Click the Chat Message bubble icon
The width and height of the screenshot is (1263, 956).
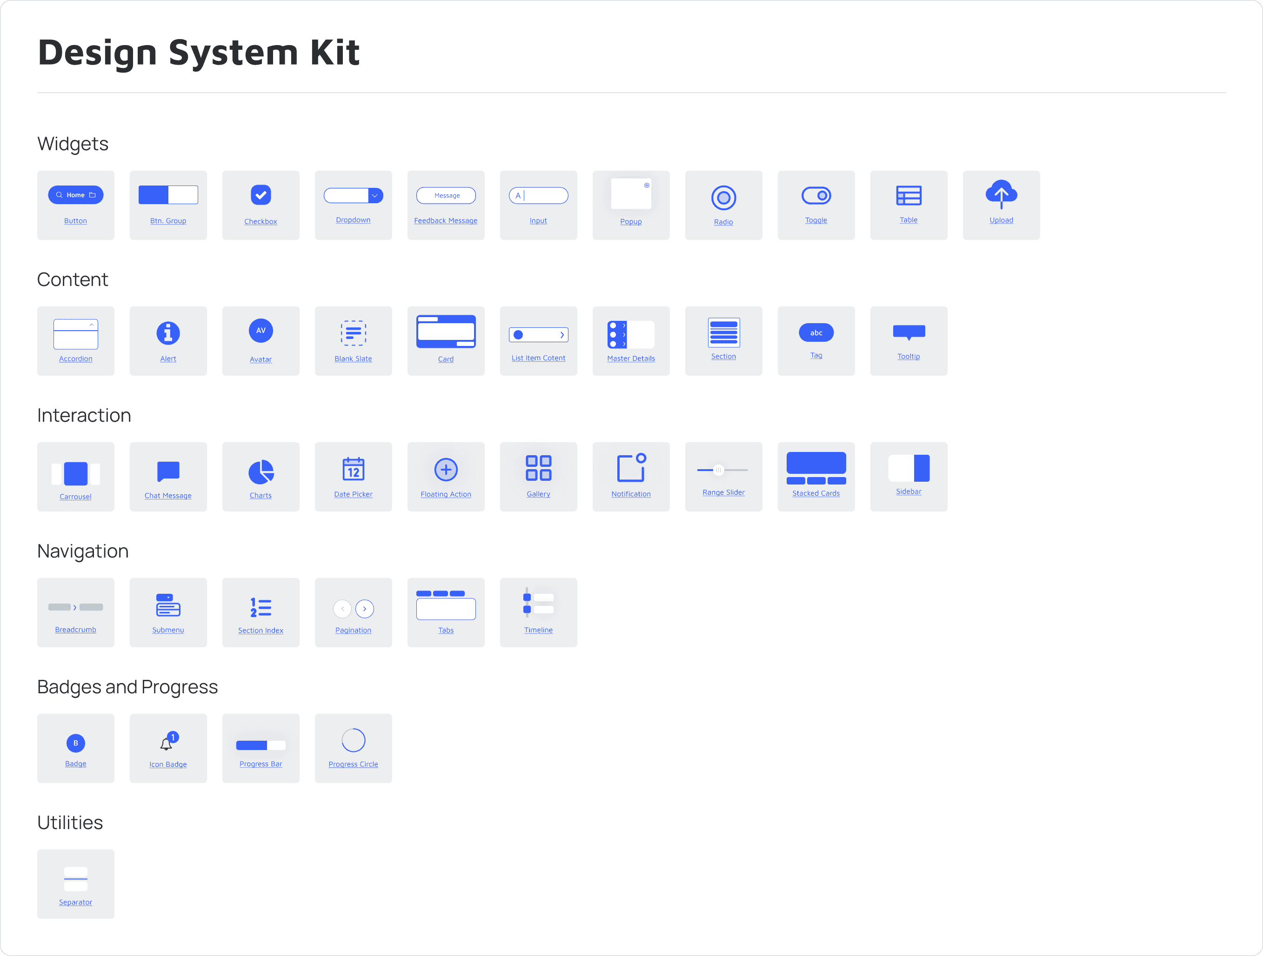point(168,472)
